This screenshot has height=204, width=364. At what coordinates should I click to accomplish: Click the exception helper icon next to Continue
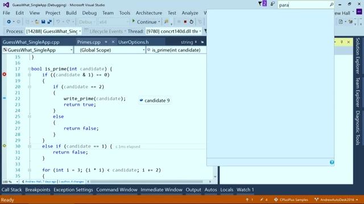click(x=167, y=22)
